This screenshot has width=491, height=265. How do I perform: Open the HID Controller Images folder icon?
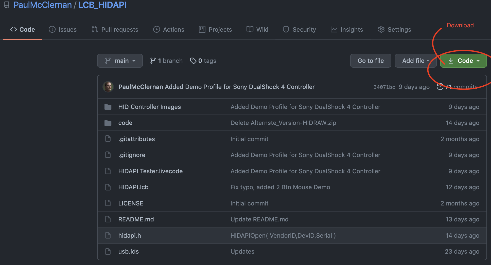pos(108,107)
